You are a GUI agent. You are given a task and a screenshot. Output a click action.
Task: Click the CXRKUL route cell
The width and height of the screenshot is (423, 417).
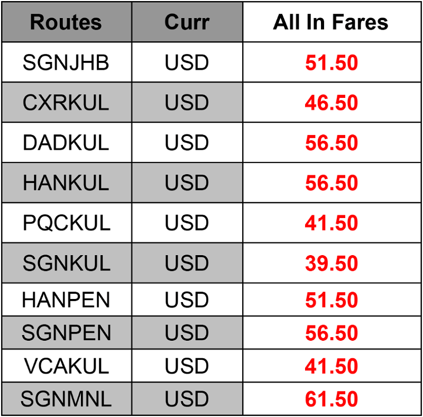click(66, 103)
